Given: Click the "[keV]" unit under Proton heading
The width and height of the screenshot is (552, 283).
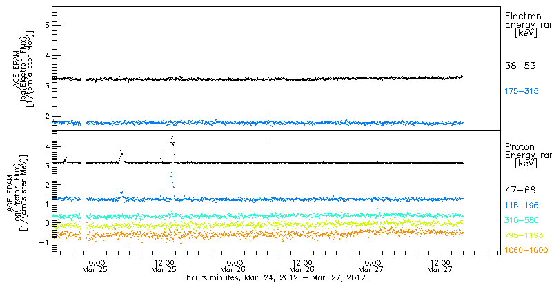Looking at the screenshot, I should coord(526,164).
